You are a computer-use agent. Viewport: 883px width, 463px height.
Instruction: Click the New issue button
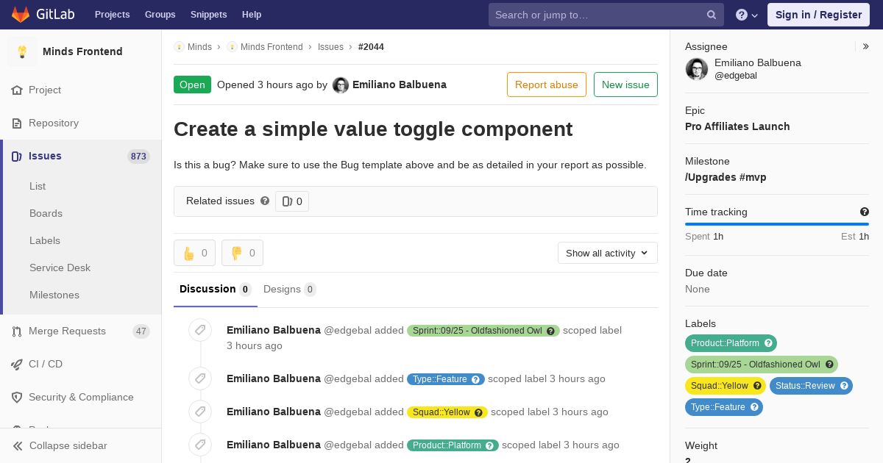pyautogui.click(x=625, y=85)
